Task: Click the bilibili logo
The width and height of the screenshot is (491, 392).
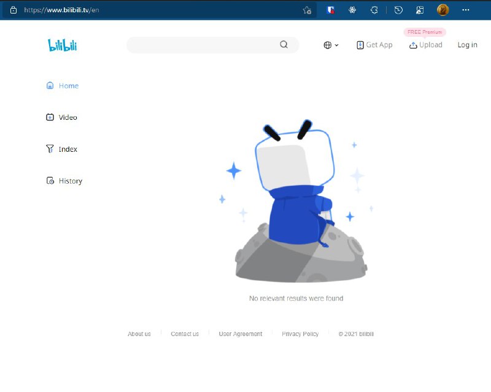Action: click(x=63, y=45)
